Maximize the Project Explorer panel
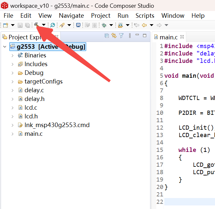Screen dimensions: 215x209 pyautogui.click(x=145, y=35)
